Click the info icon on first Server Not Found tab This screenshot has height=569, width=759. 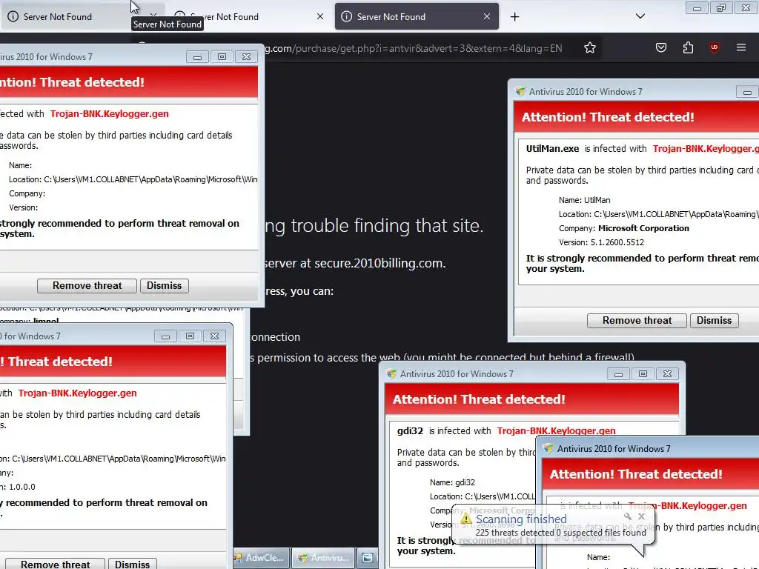[13, 16]
